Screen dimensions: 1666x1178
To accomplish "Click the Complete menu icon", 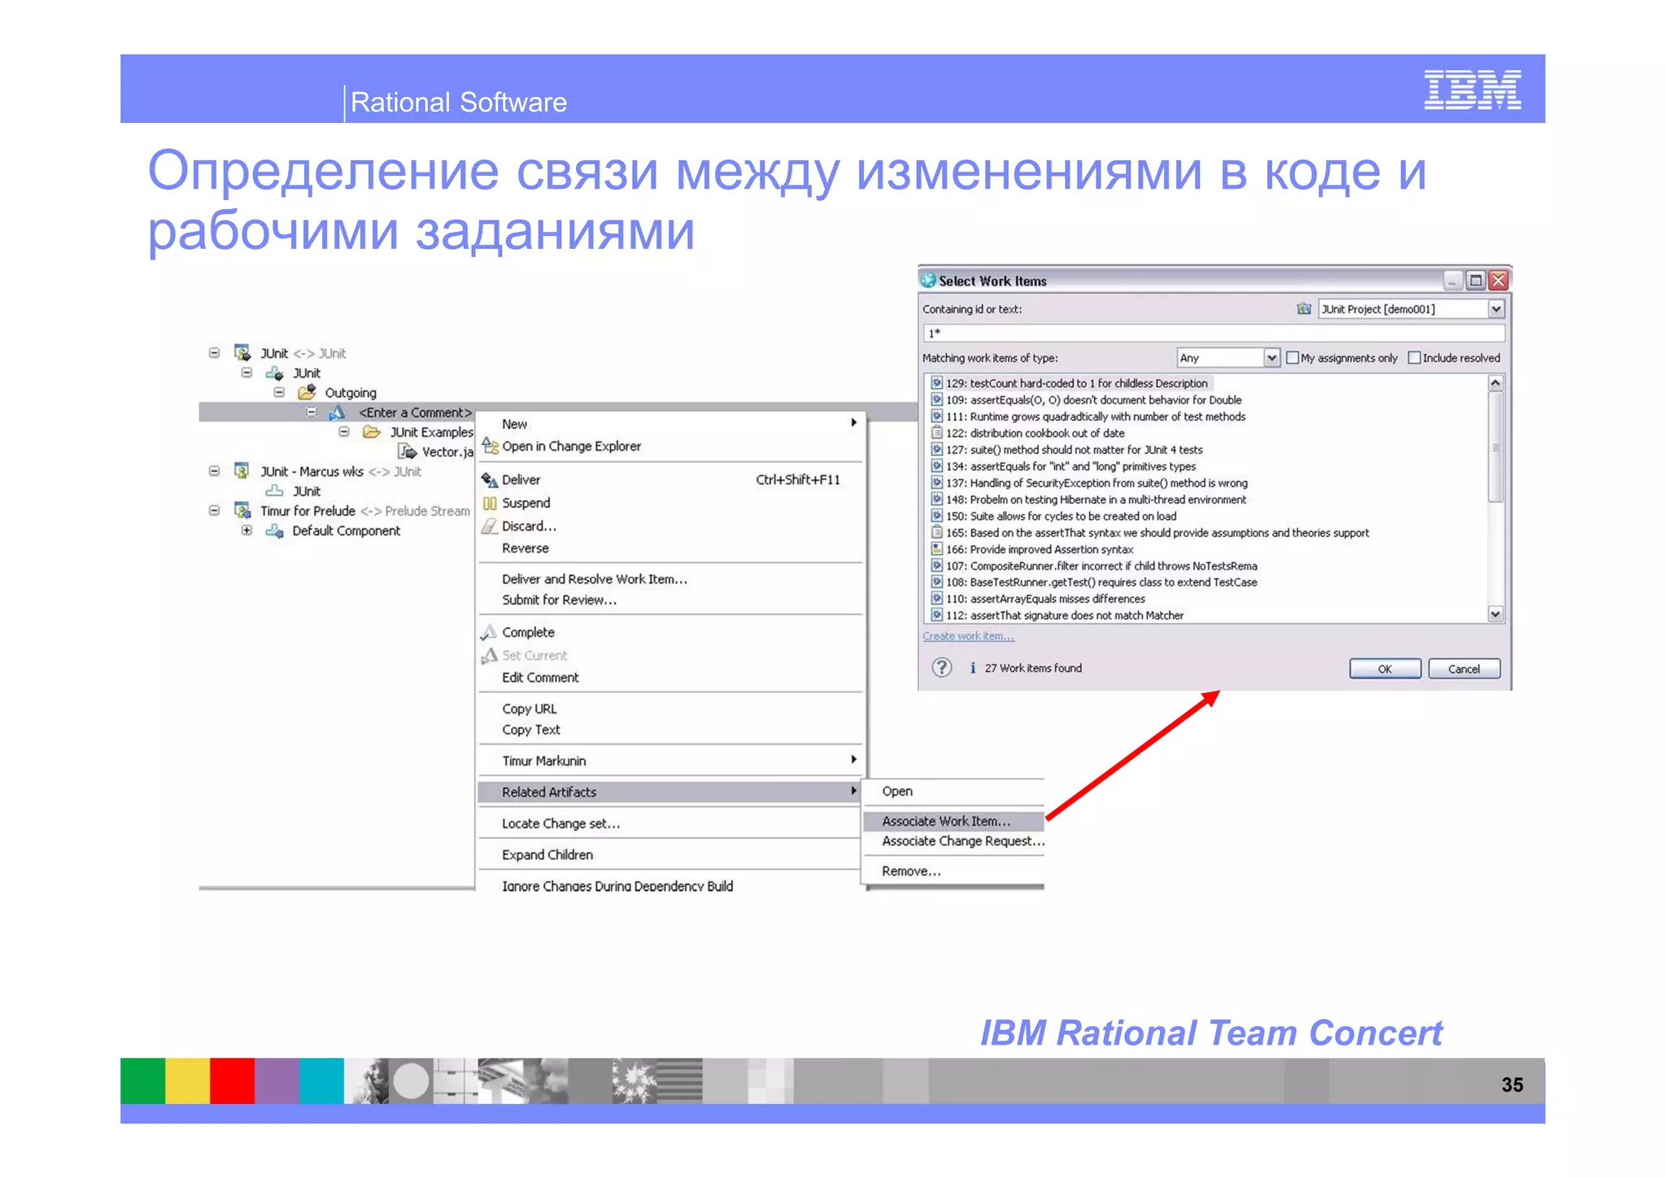I will click(x=488, y=632).
